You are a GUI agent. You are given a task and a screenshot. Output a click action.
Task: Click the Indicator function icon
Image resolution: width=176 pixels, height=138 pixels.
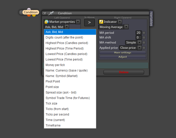click(101, 22)
